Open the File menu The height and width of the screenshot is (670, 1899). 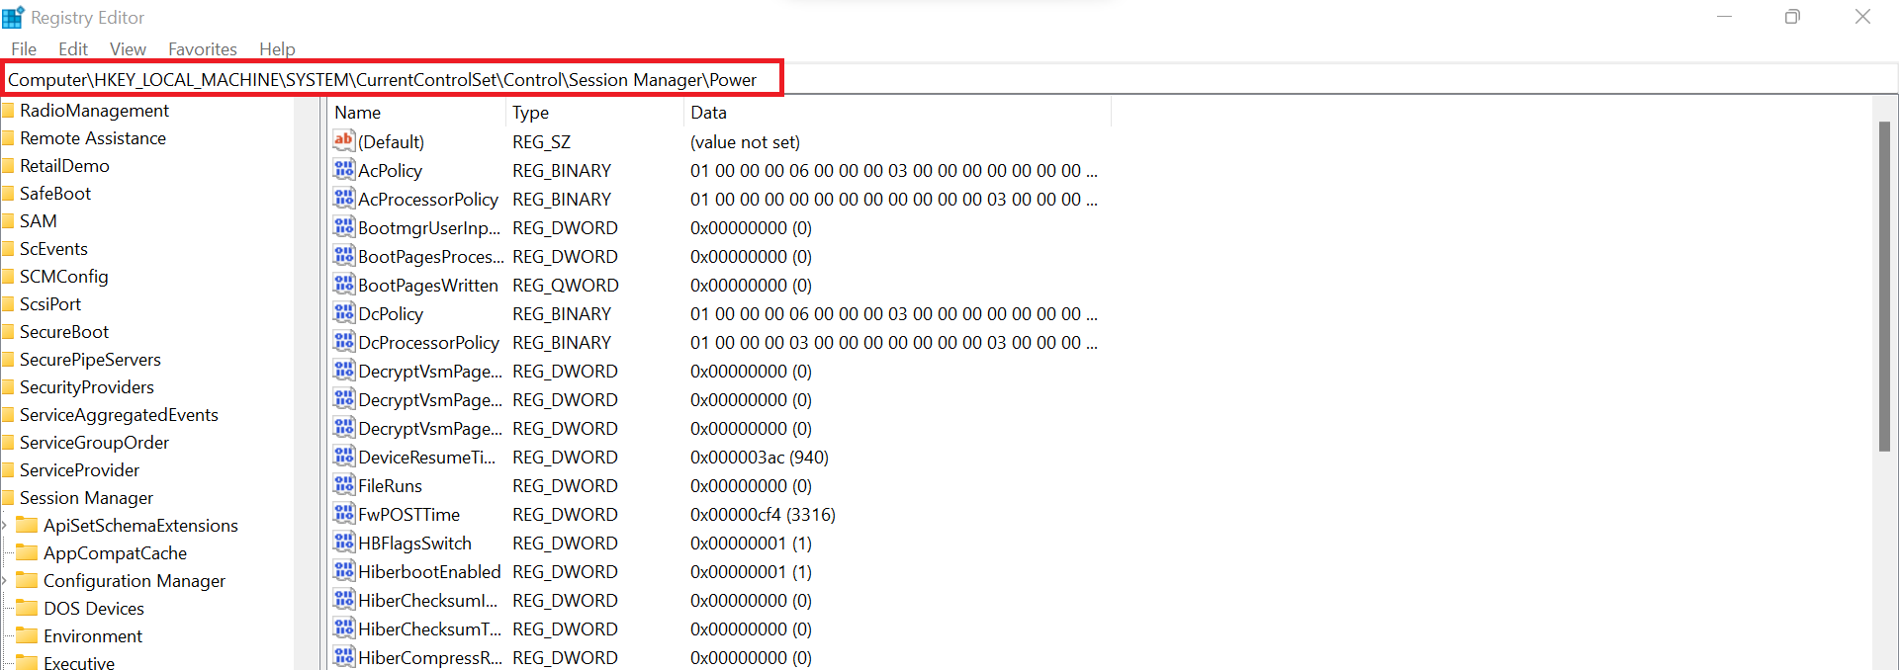point(24,48)
